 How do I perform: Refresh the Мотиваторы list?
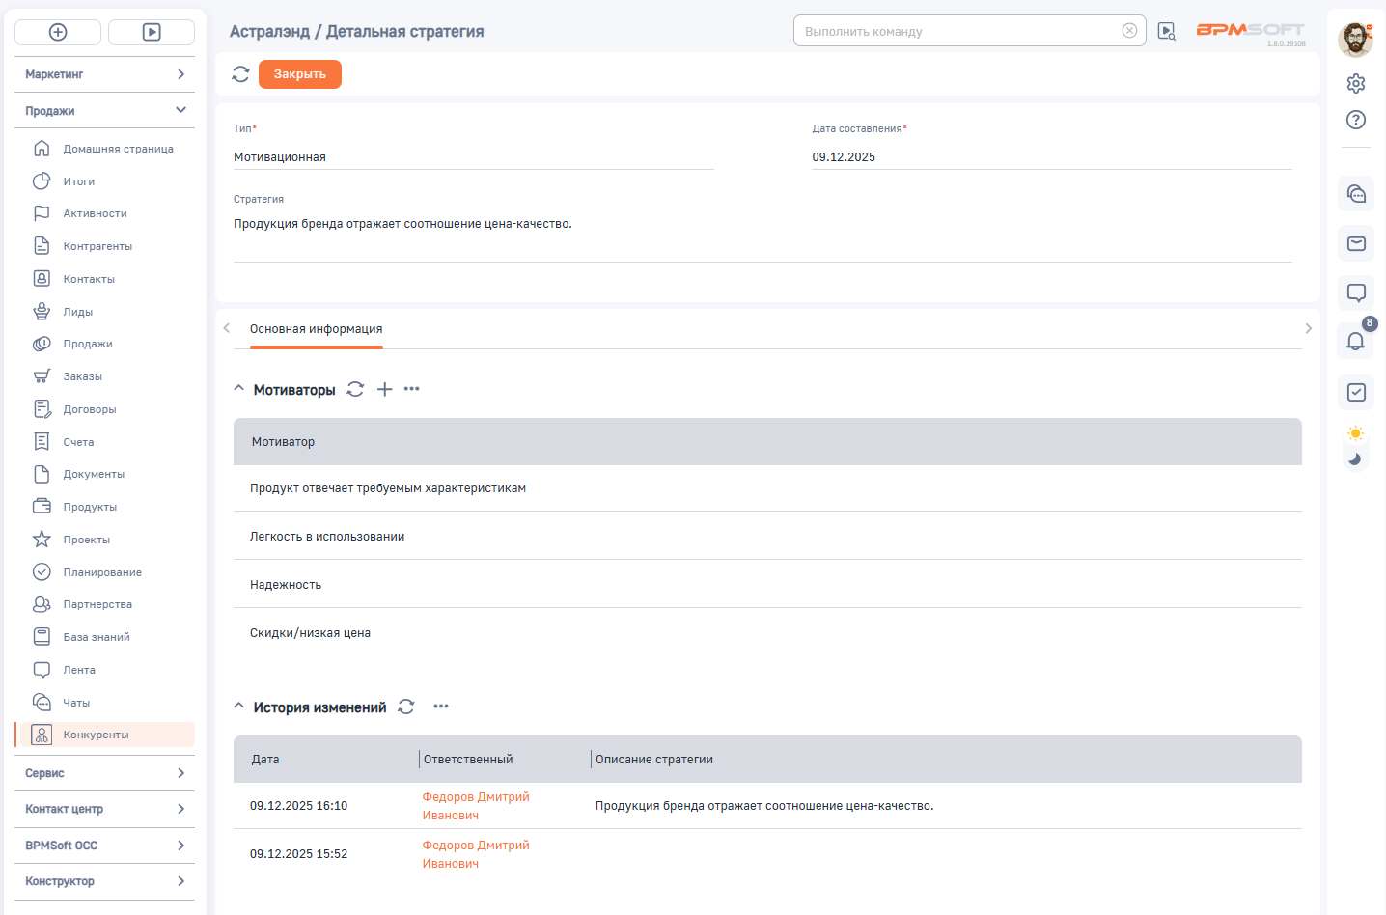click(x=355, y=389)
